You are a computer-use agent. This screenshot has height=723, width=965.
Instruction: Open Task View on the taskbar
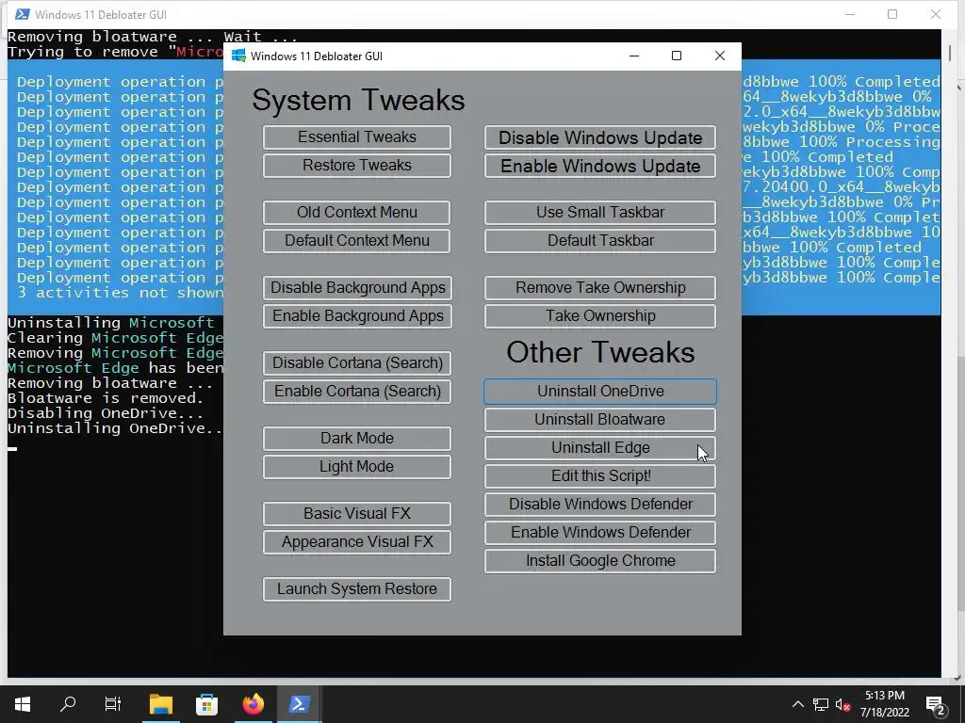[x=113, y=704]
